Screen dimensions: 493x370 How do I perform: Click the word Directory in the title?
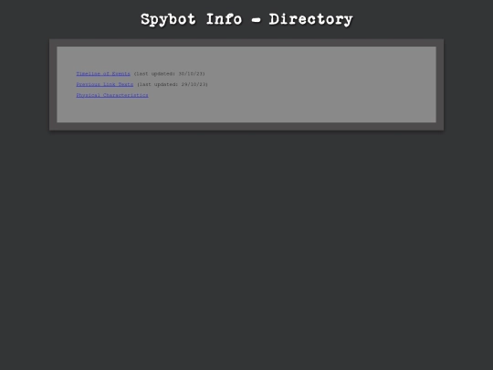[311, 20]
